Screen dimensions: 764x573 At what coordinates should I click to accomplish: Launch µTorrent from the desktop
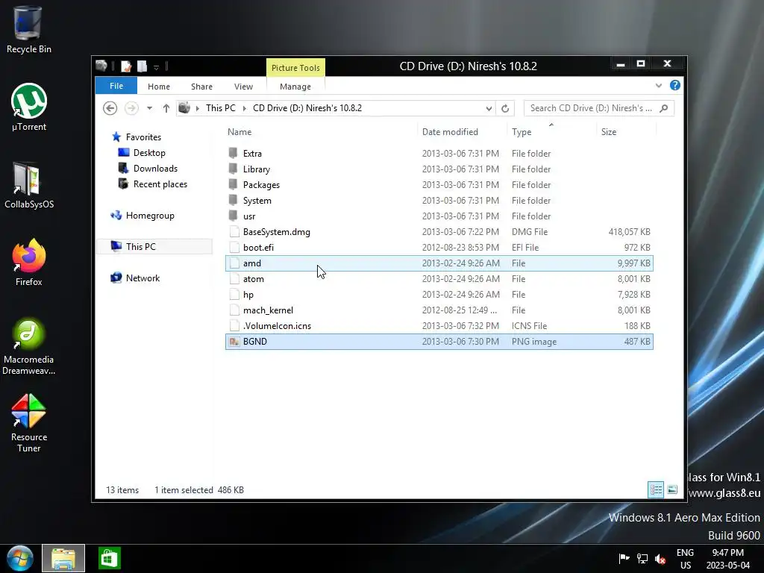29,107
